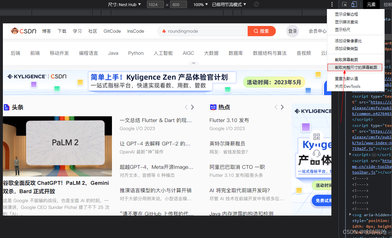Expand the svg aria-hidden node

coord(351,215)
